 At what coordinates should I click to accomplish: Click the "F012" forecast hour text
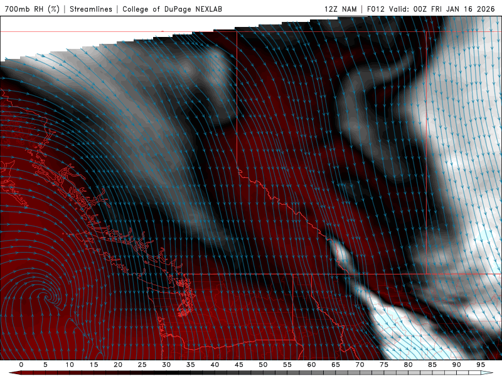375,9
